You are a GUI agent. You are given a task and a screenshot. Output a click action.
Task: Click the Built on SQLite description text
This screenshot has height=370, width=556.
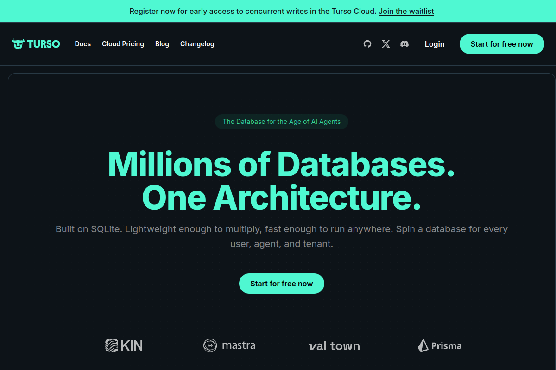(x=282, y=236)
